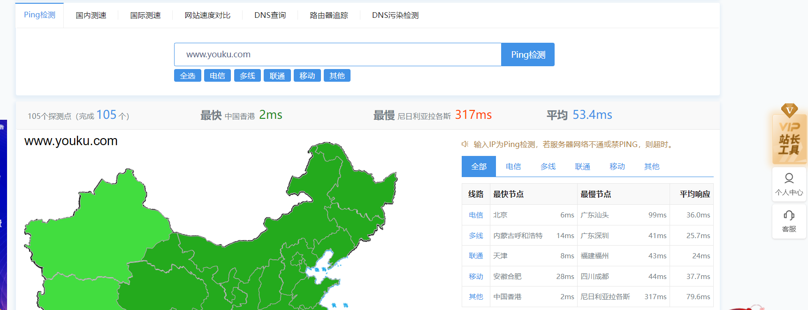
Task: Click 其他 link in the table row
Action: (476, 296)
